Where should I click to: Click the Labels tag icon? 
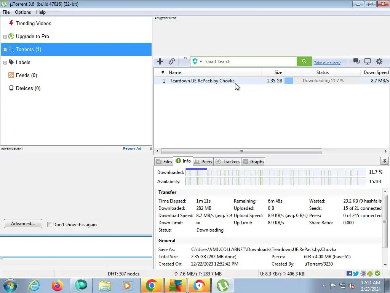(11, 62)
